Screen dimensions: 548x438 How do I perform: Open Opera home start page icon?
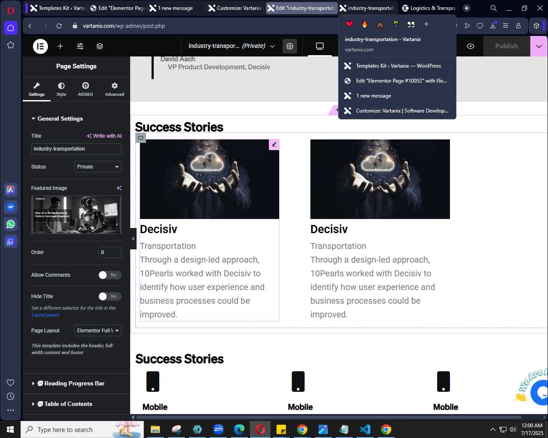coord(11,28)
